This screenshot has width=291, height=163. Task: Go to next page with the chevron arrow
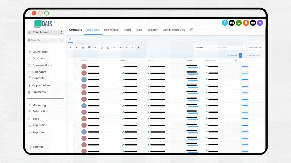coord(244,55)
